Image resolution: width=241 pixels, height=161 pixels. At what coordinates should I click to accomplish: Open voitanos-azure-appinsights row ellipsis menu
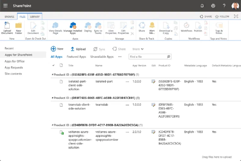pyautogui.click(x=127, y=132)
